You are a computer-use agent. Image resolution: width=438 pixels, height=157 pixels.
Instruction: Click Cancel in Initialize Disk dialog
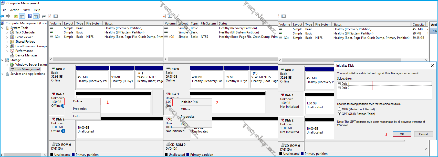point(423,134)
